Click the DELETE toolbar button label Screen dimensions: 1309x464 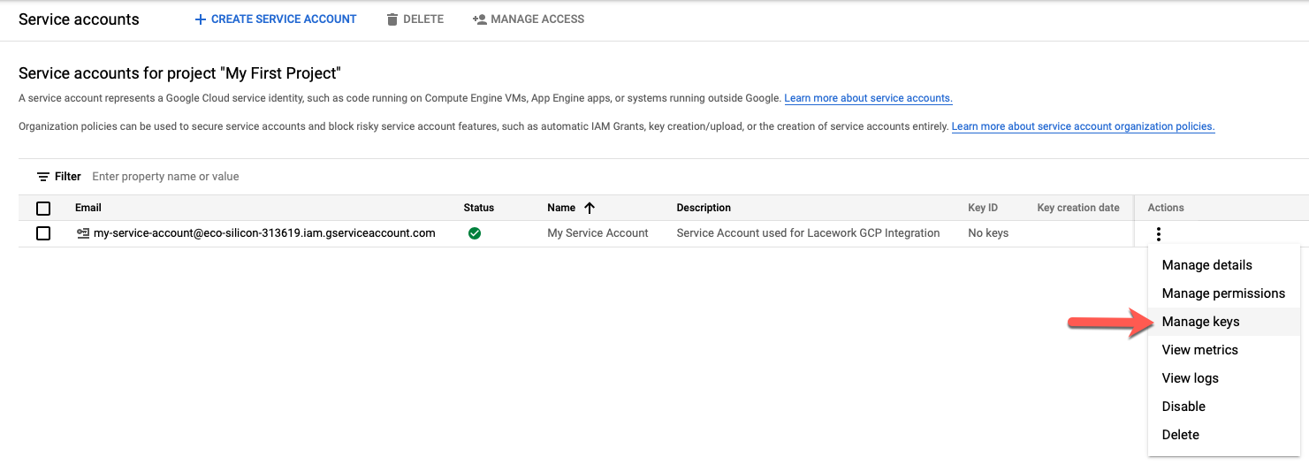pos(423,19)
